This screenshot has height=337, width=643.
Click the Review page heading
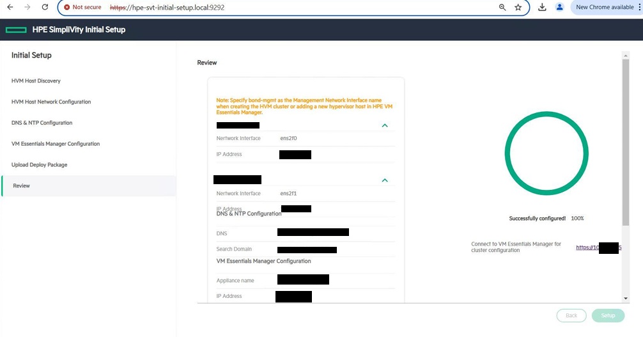pos(207,63)
